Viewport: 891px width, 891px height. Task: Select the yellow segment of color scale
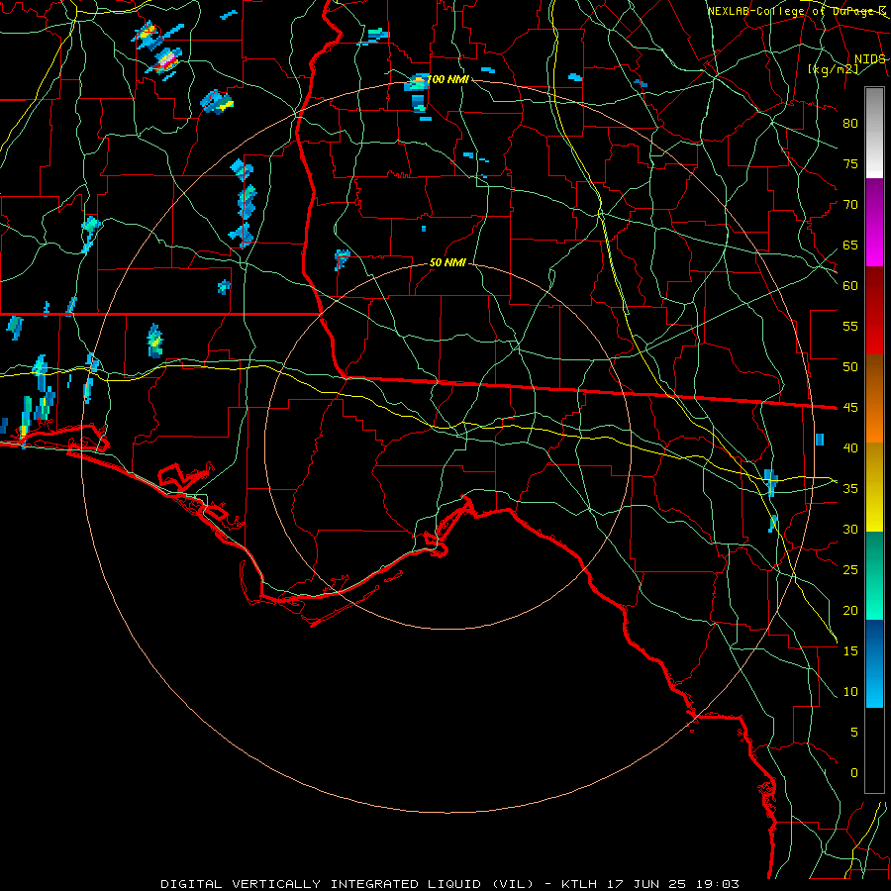click(874, 487)
